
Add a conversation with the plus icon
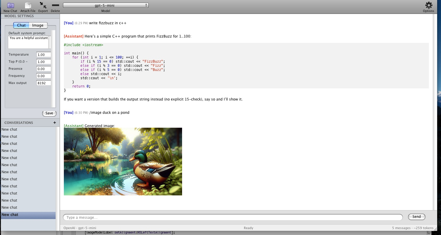tap(54, 123)
